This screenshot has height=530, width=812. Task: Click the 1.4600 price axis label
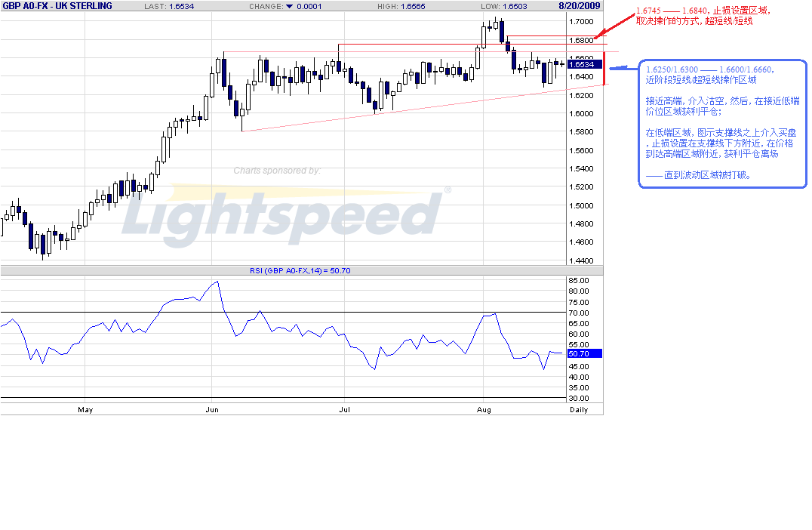[581, 242]
